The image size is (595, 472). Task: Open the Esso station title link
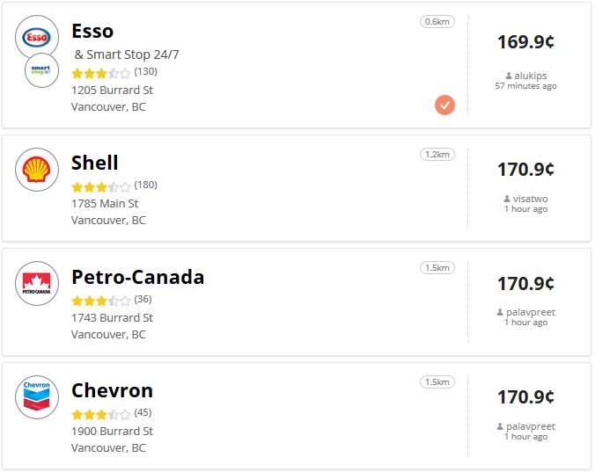point(92,32)
